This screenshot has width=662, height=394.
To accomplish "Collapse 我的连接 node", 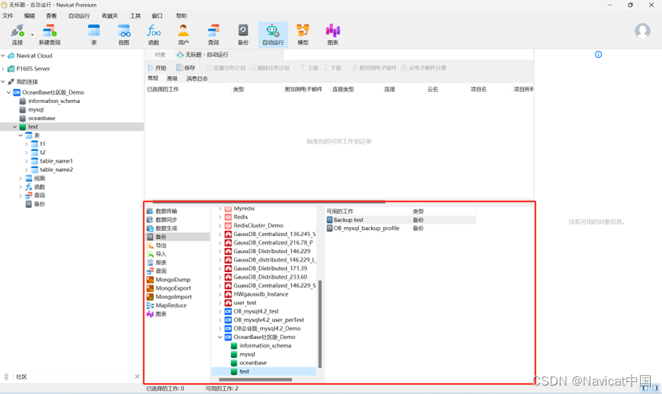I will 4,81.
